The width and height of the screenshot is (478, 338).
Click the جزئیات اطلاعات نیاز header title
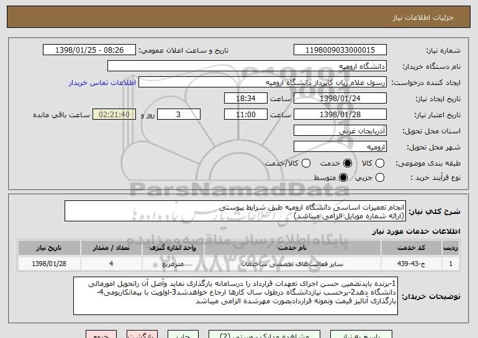coord(423,17)
